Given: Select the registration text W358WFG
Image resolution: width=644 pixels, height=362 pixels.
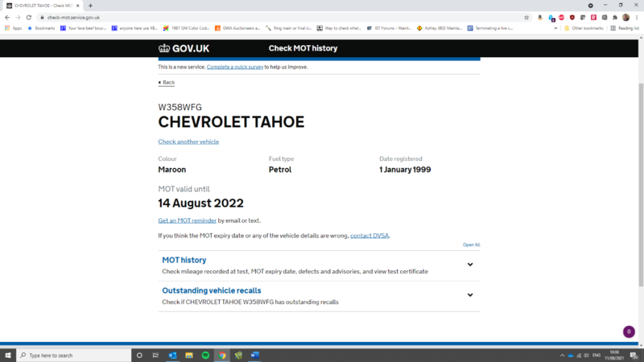Looking at the screenshot, I should click(180, 107).
